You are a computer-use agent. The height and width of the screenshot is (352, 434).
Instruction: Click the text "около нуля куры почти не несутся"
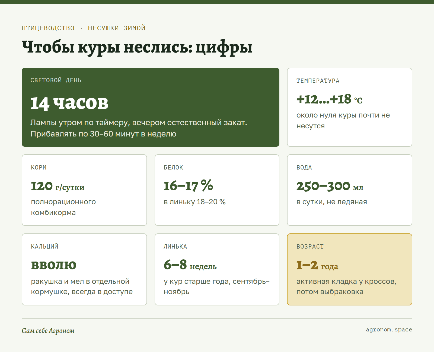[343, 120]
